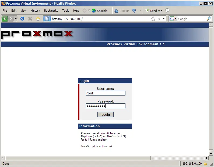Screen dimensions: 214x167
Task: Open the History menu
Action: tap(35, 11)
